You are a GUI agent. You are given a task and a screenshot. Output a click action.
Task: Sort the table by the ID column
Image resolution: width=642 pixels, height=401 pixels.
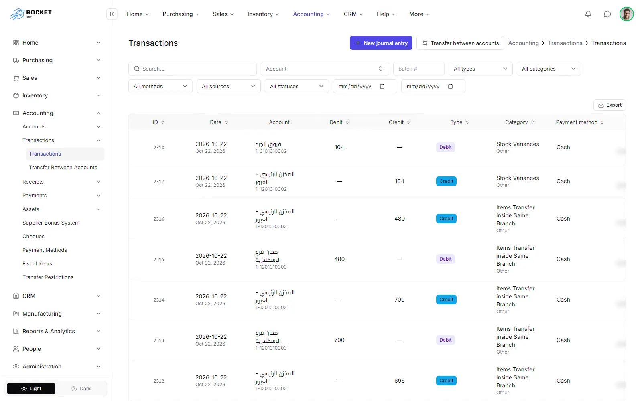[158, 122]
